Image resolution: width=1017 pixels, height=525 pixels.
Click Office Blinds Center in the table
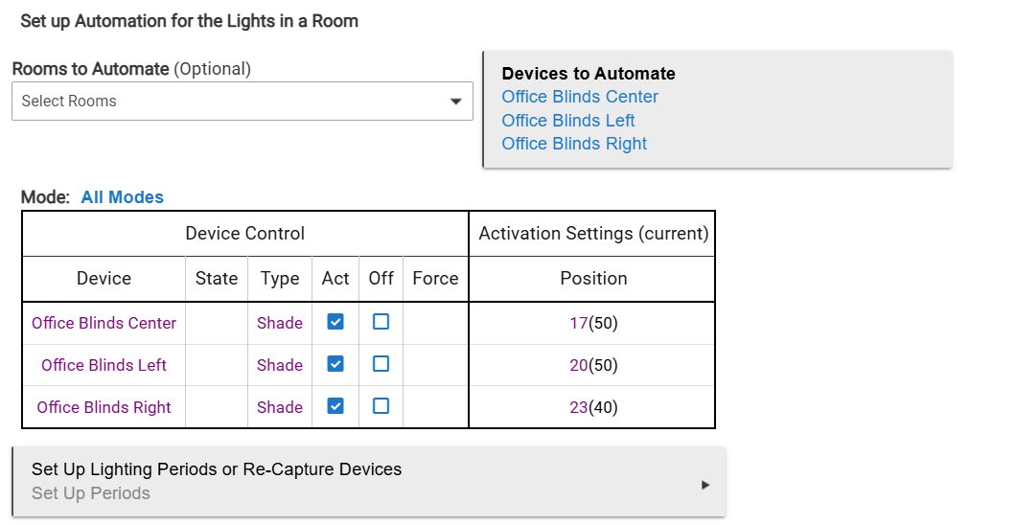click(104, 323)
